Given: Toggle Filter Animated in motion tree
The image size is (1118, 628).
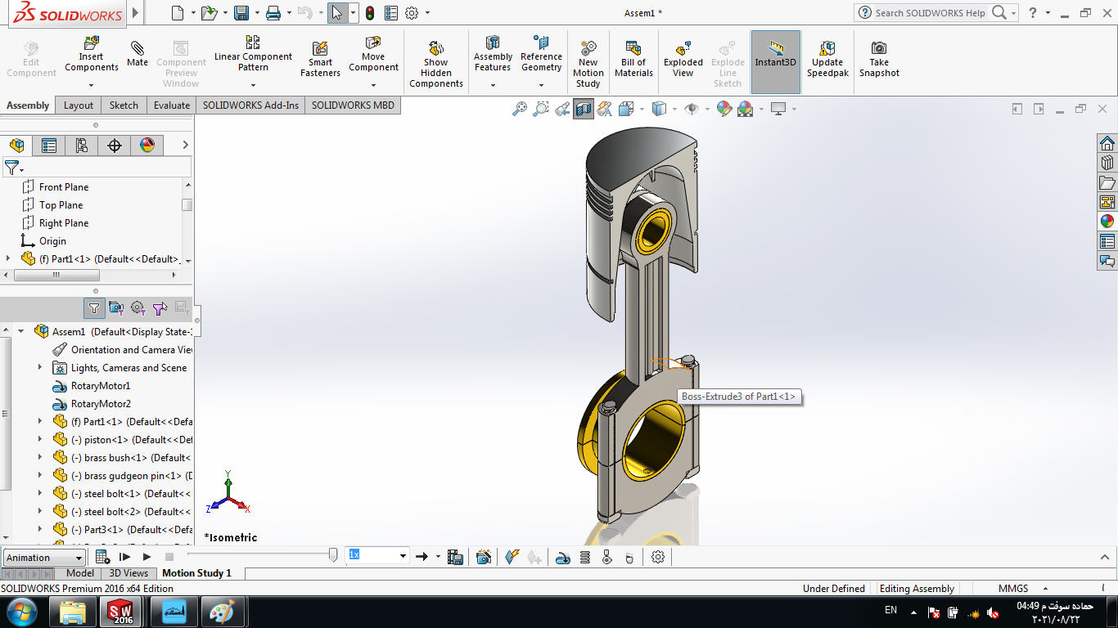Looking at the screenshot, I should pyautogui.click(x=116, y=308).
